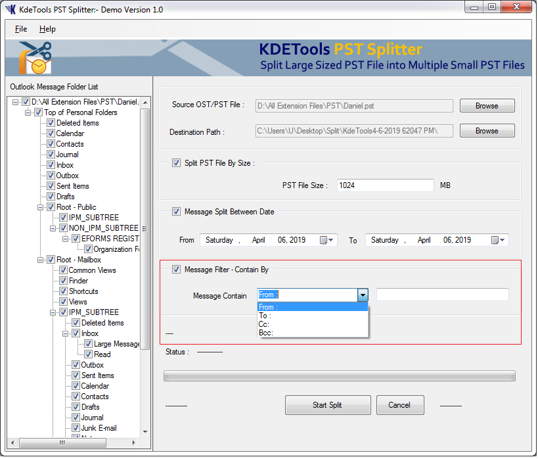Open the Help menu

pos(47,29)
